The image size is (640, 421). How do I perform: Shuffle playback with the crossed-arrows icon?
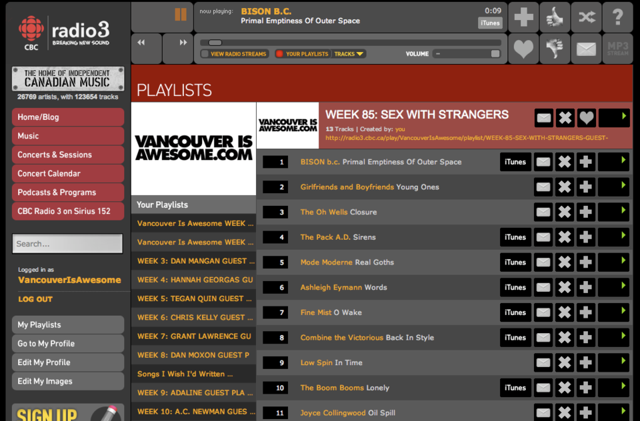click(x=586, y=17)
